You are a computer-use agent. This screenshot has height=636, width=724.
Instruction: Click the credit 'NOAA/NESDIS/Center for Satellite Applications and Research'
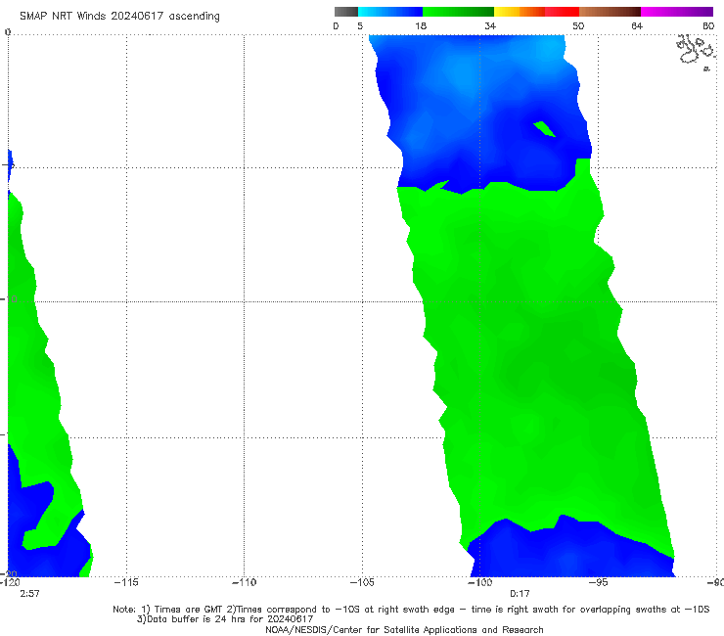click(x=404, y=630)
